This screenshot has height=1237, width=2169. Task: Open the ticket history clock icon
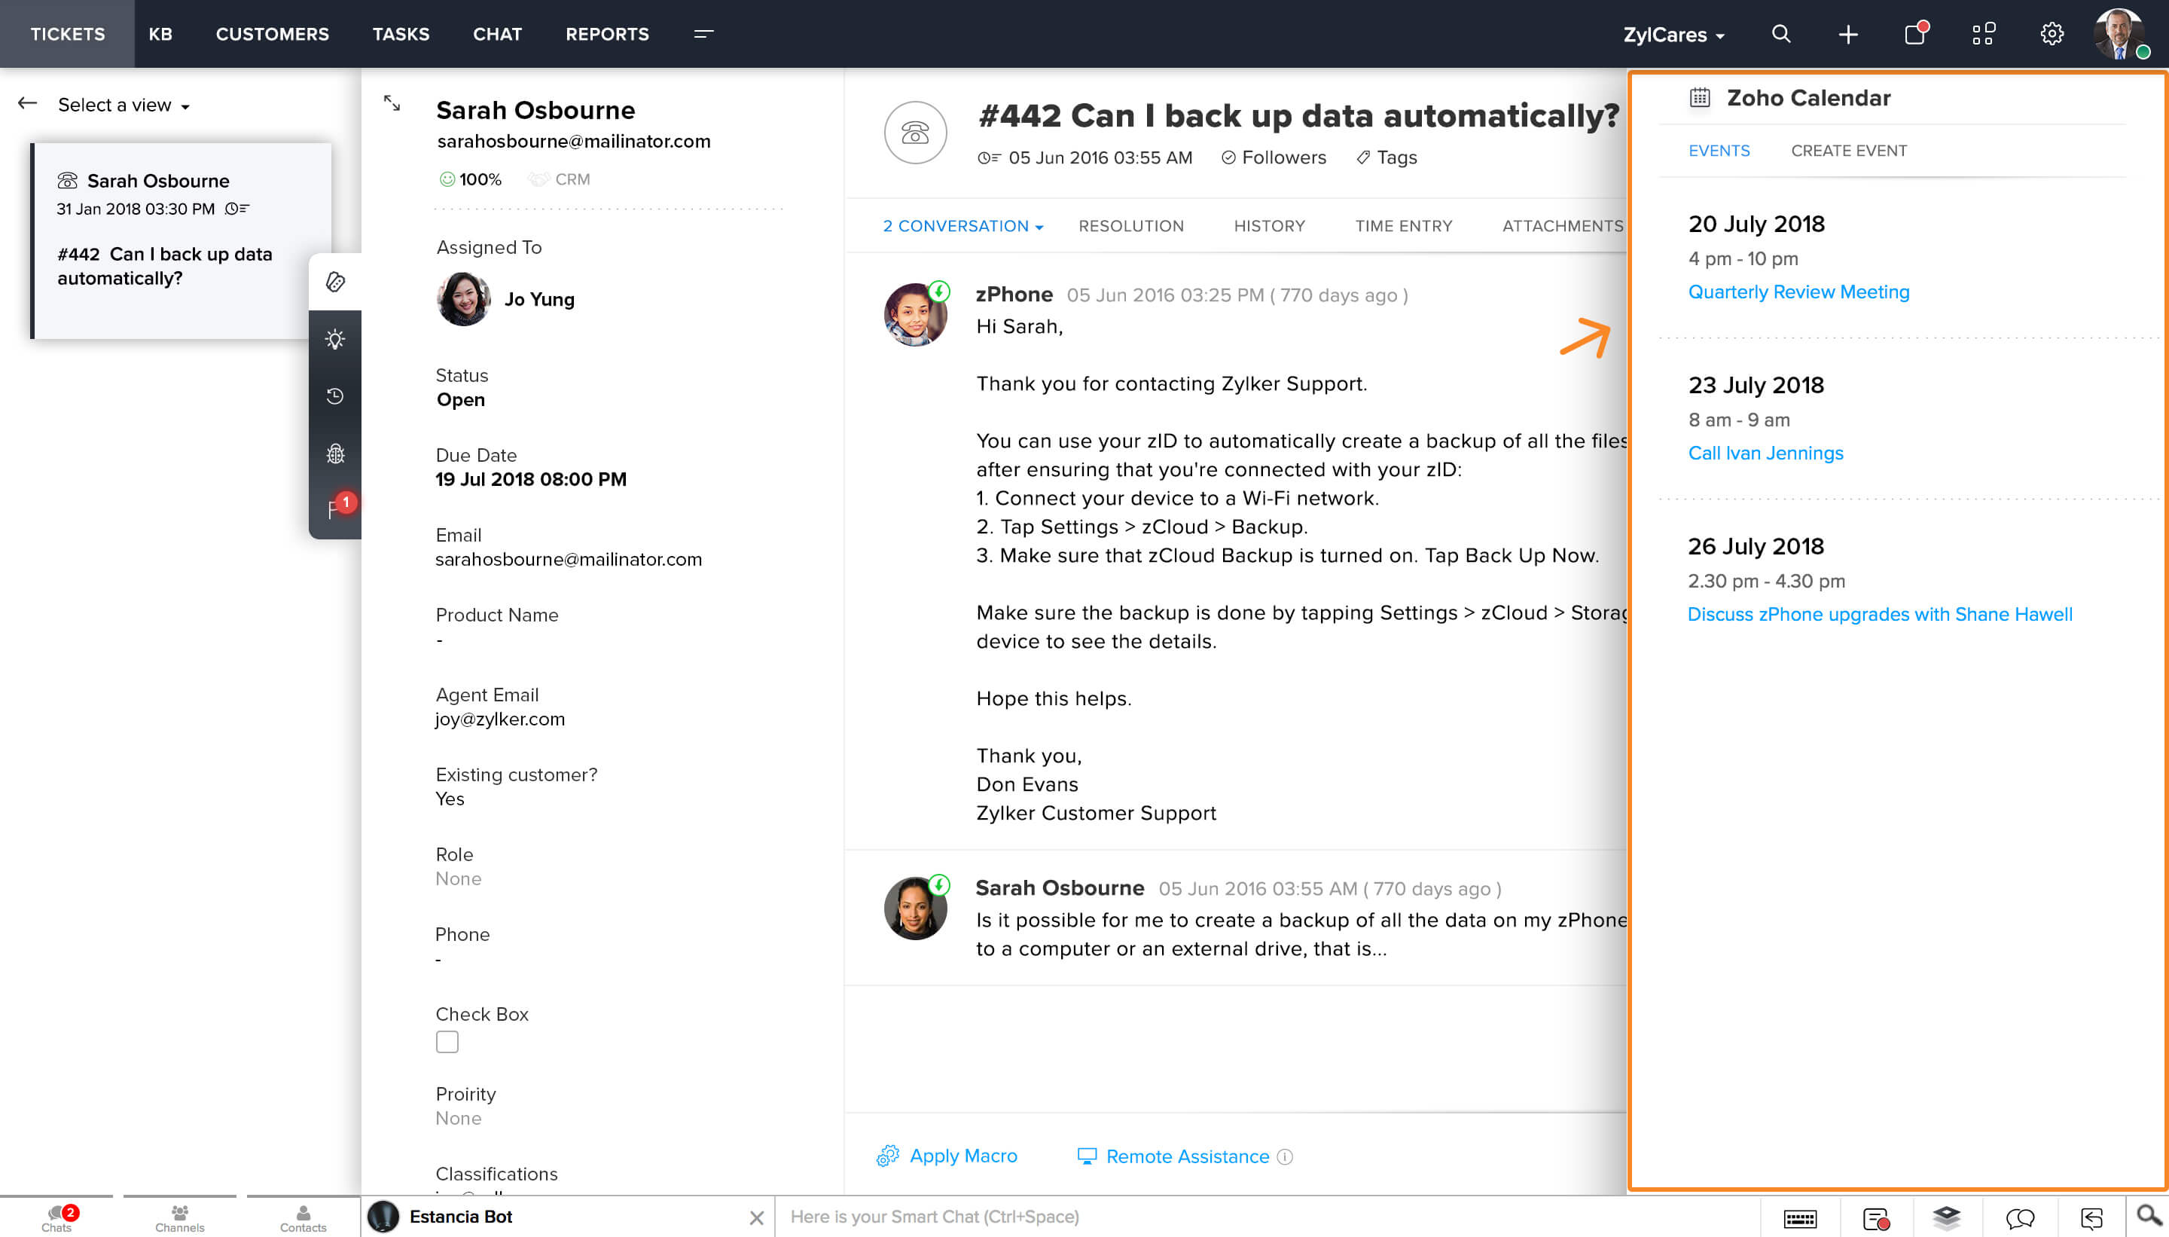tap(334, 396)
